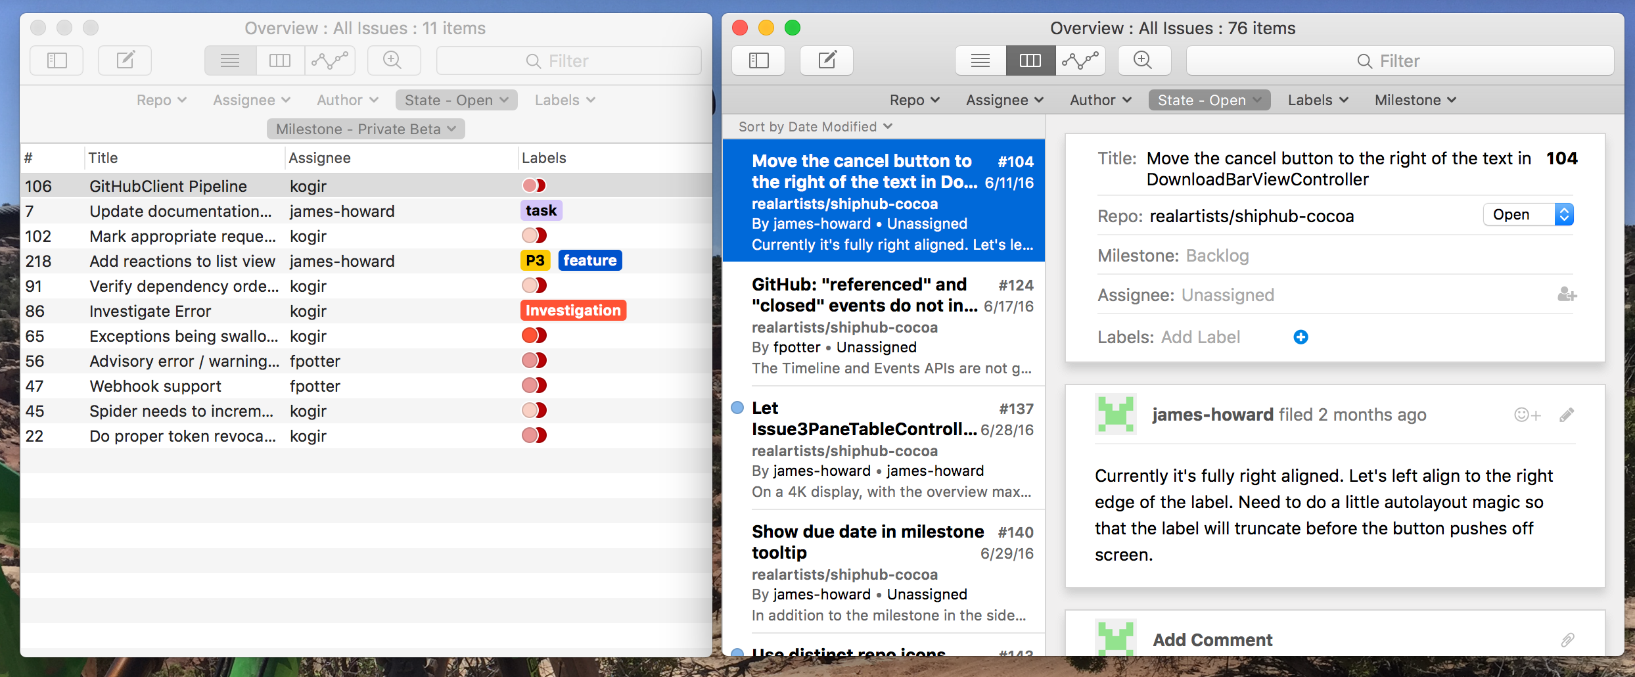This screenshot has height=677, width=1635.
Task: Click unread blue dot on issue #137
Action: (737, 408)
